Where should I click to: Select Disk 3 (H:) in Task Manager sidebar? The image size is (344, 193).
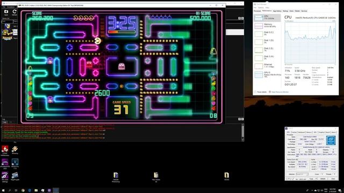(x=267, y=58)
